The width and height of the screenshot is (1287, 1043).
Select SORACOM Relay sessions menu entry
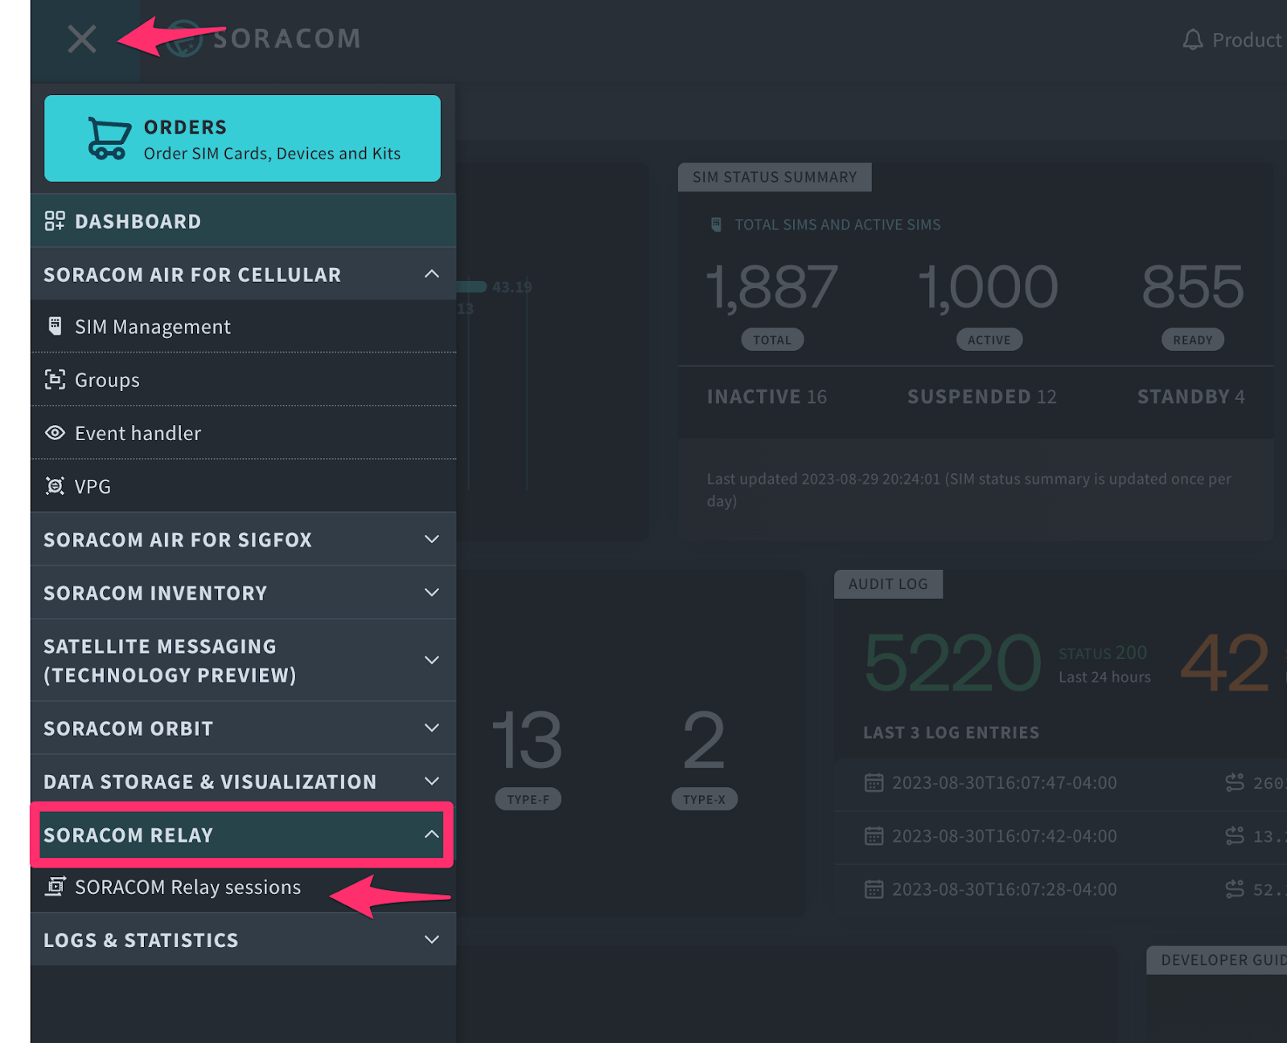[x=187, y=886]
